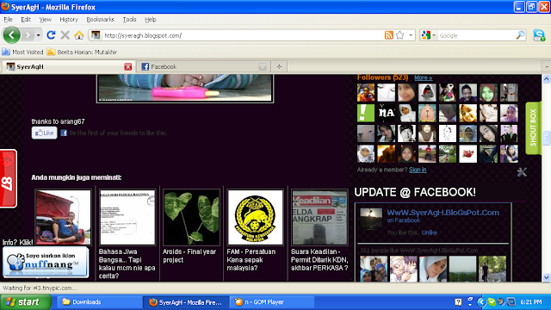Open the search engine selector dropdown

[x=429, y=35]
